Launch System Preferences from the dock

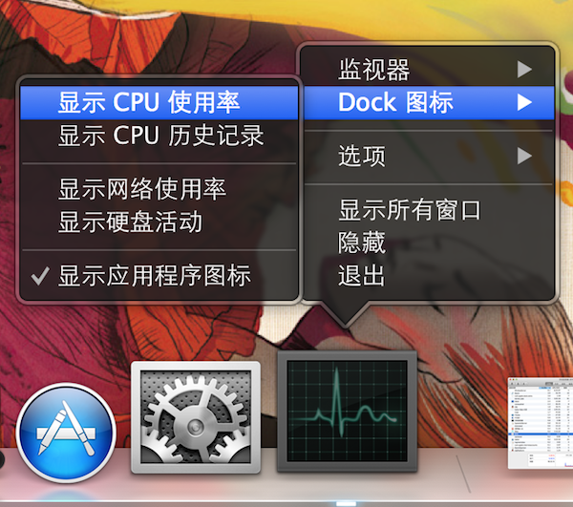(x=196, y=417)
